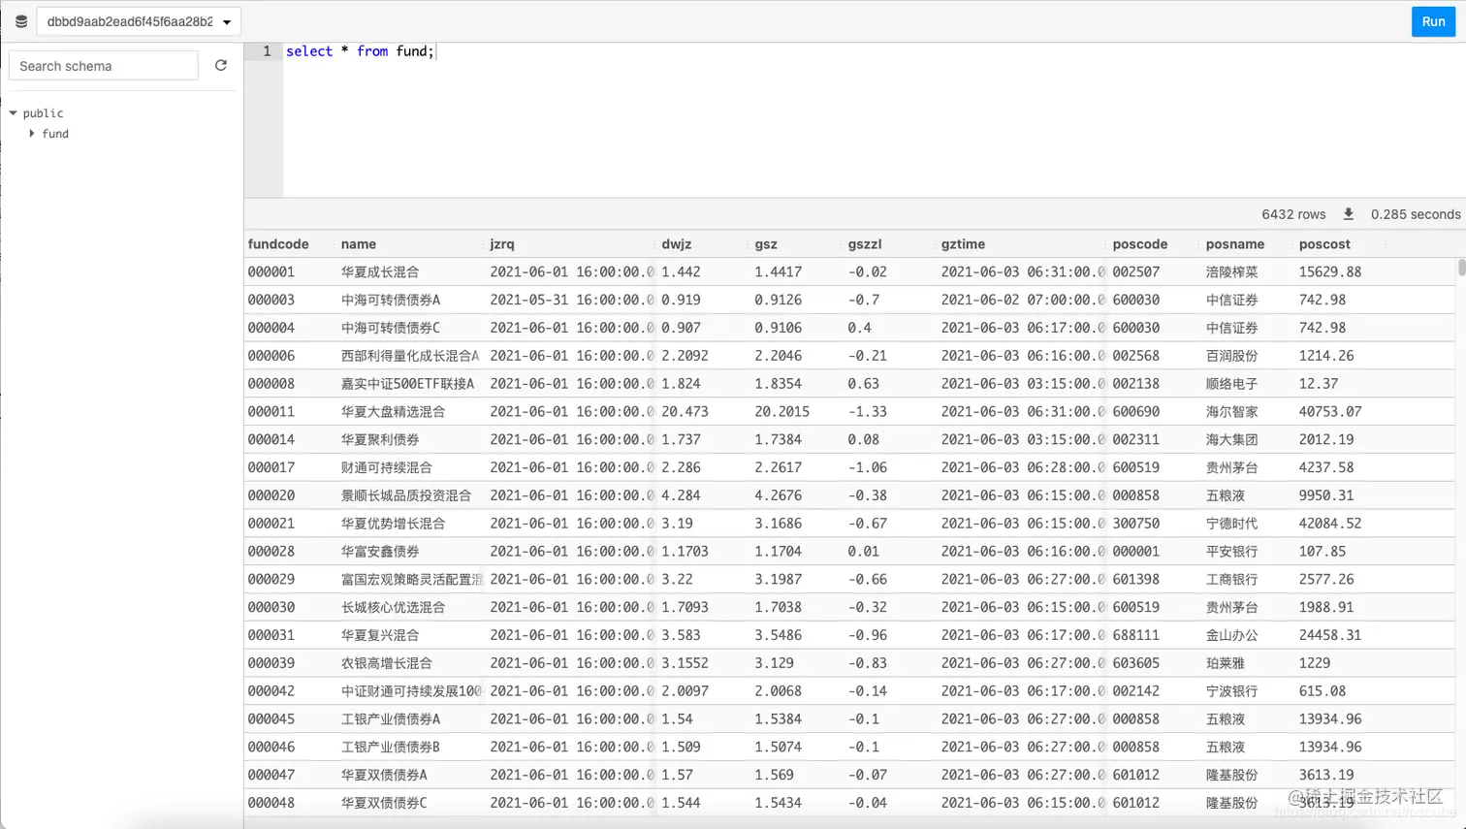
Task: Refresh the schema list
Action: coord(221,65)
